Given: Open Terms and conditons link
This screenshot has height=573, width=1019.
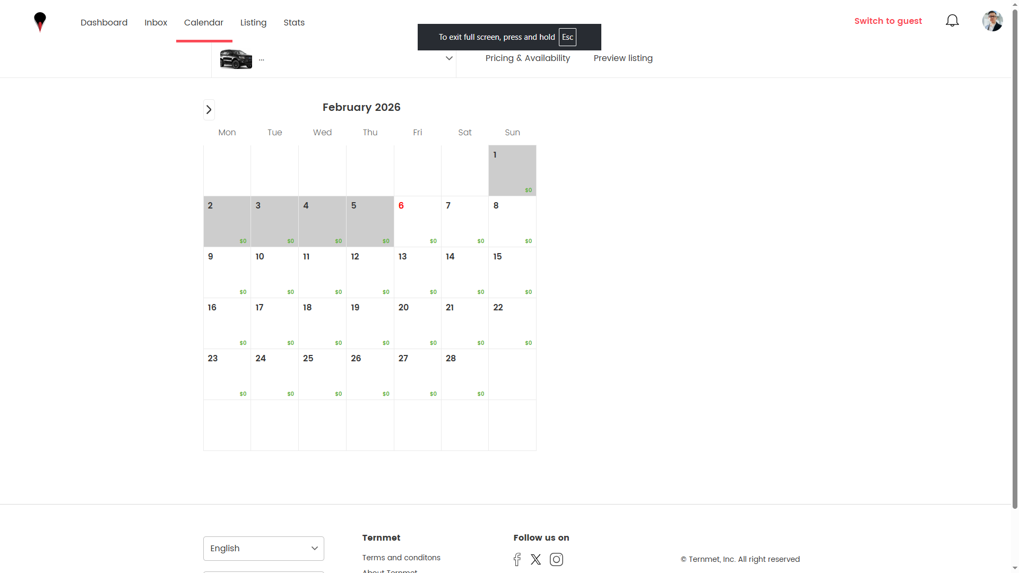Looking at the screenshot, I should click(x=401, y=557).
